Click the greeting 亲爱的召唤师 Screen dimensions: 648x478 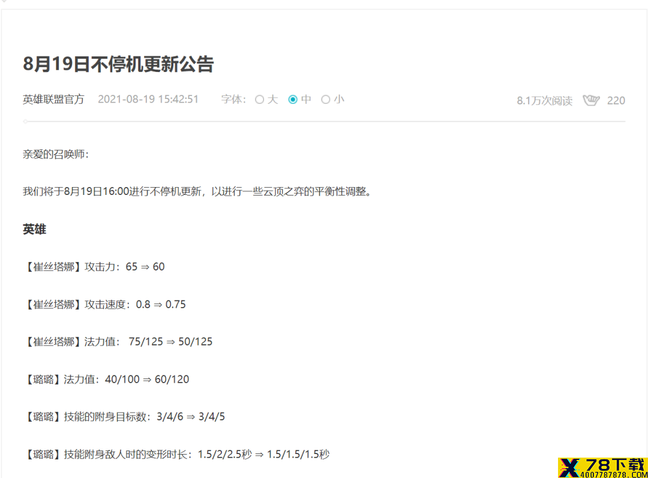[x=56, y=155]
